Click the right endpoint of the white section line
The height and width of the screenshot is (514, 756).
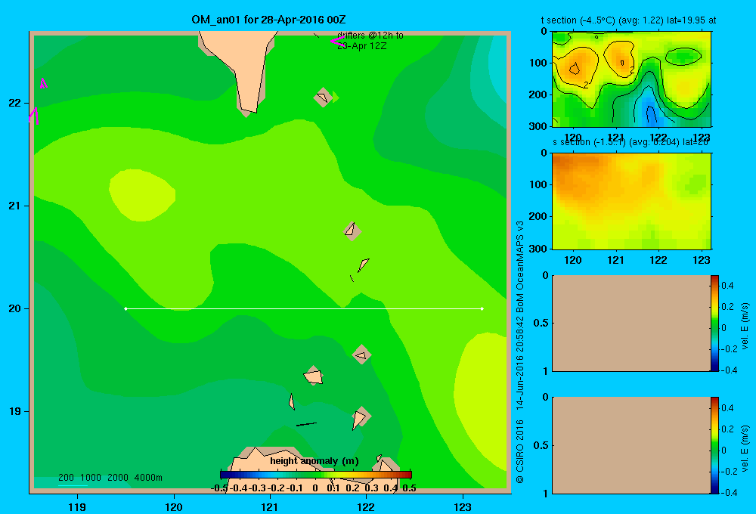point(482,308)
